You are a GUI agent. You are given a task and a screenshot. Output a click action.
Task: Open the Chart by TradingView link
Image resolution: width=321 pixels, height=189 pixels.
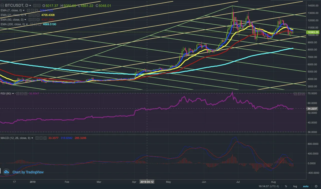click(28, 172)
